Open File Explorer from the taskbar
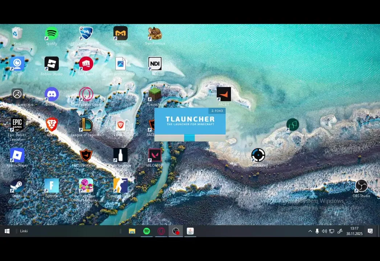Screen dimensions: 380x261 (132, 231)
